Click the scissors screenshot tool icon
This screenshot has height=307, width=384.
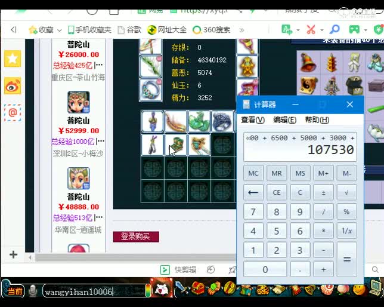click(311, 30)
